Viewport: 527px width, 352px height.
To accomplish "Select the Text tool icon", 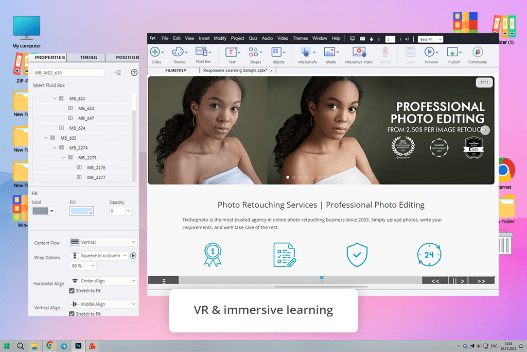I will pyautogui.click(x=231, y=52).
